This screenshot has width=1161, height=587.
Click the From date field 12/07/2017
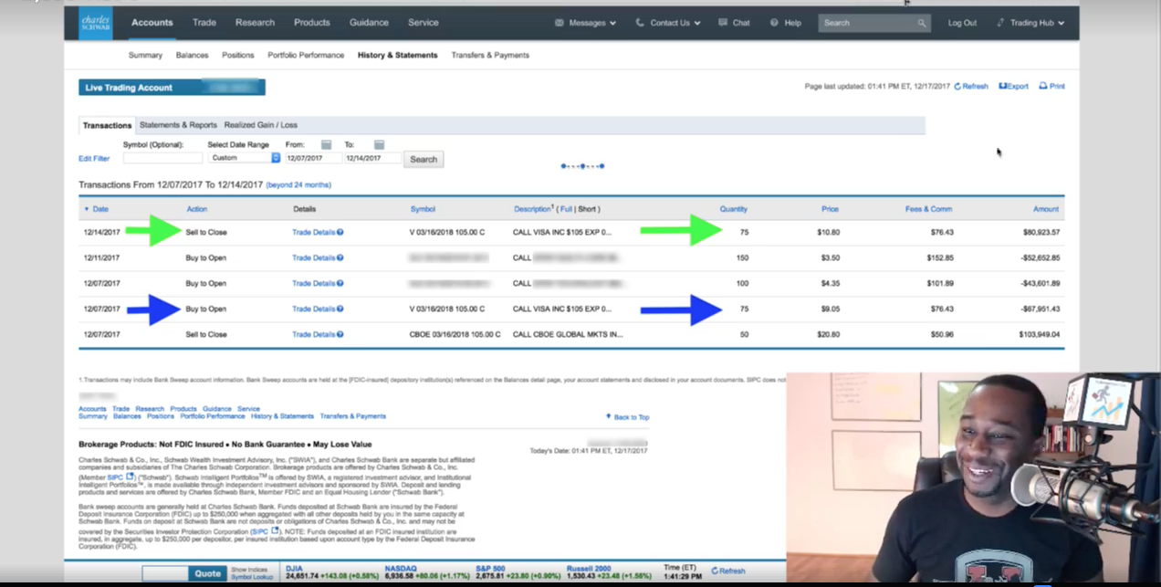[x=312, y=158]
